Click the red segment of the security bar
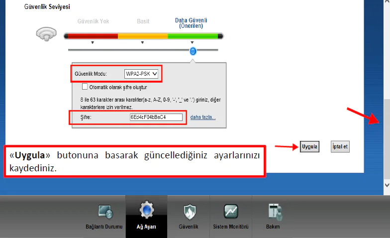The height and width of the screenshot is (238, 390). [x=93, y=36]
